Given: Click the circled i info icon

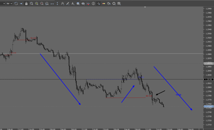Looking at the screenshot, I should 93,3.
